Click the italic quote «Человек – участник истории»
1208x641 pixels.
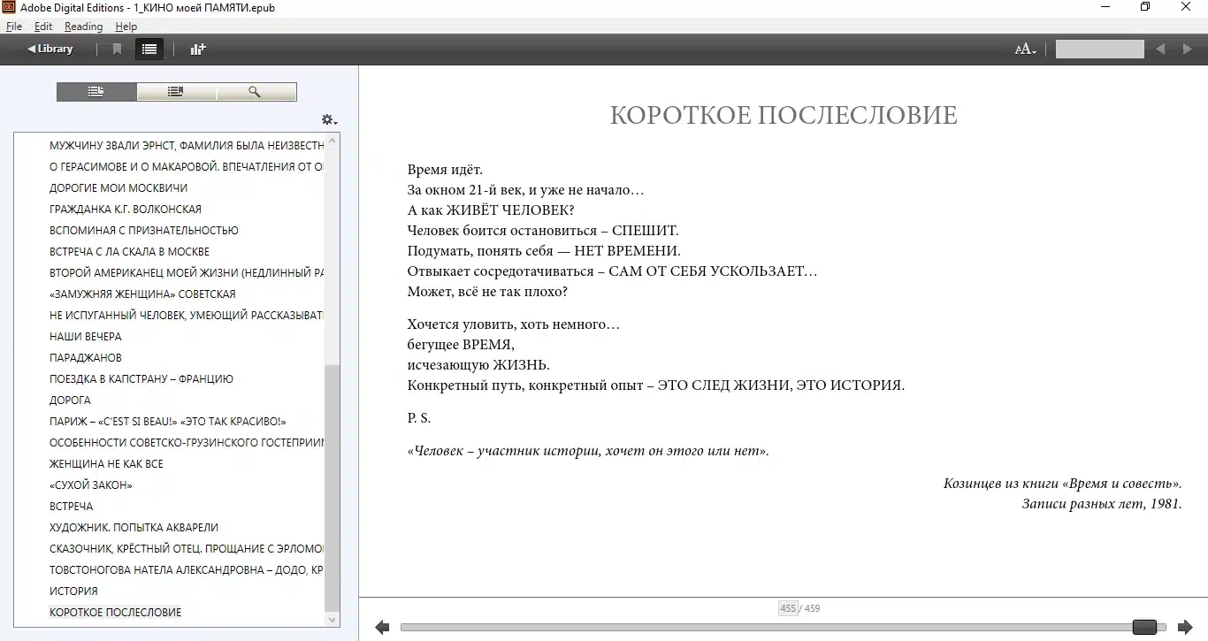588,451
